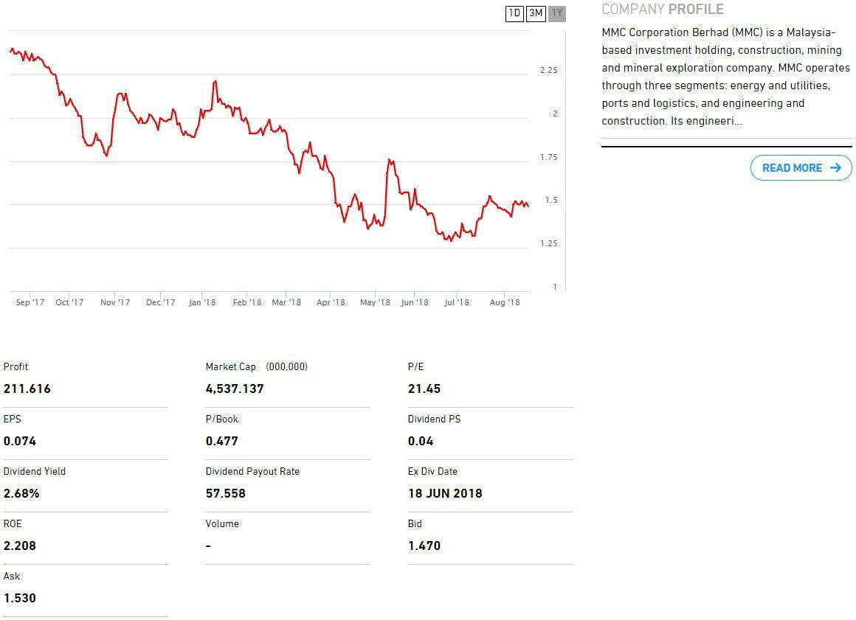The width and height of the screenshot is (856, 620).
Task: Click the 2.25 price axis label
Action: 548,71
